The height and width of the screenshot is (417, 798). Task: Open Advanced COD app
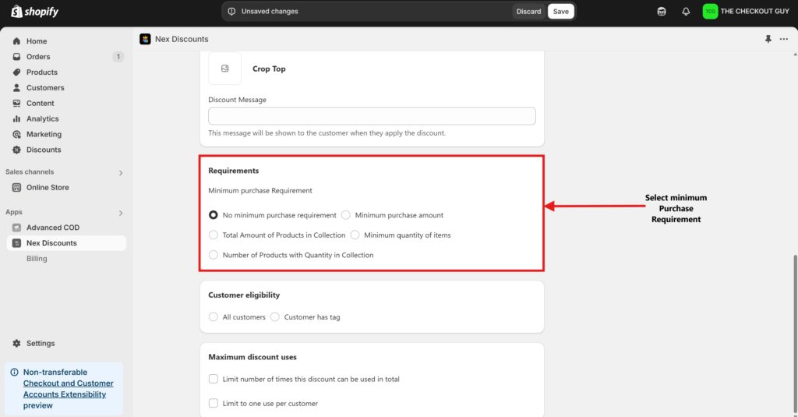click(53, 228)
